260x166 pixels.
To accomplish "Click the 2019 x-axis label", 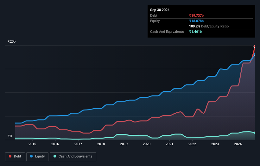I will pos(124,144).
